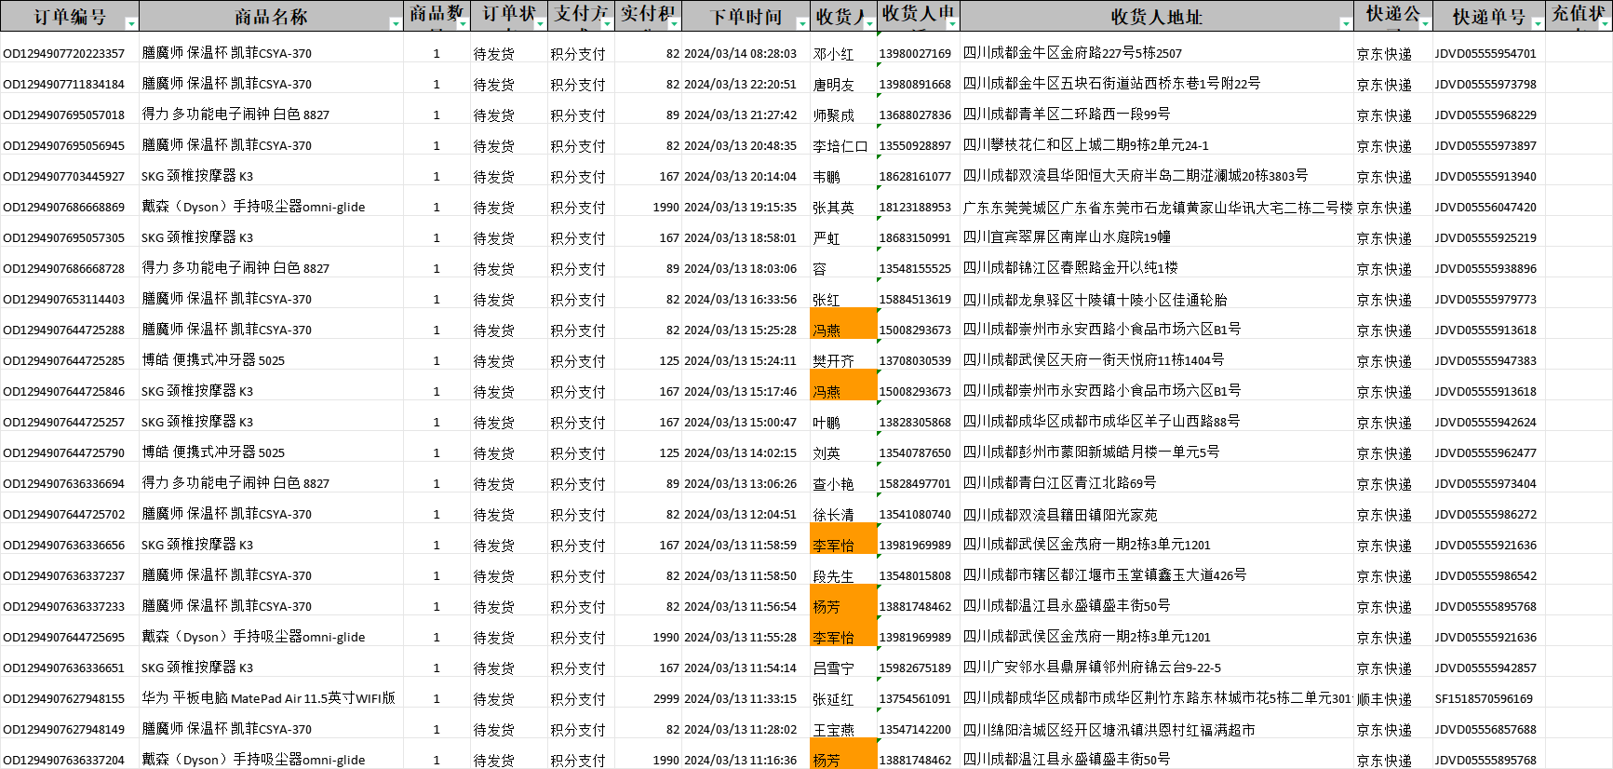Click recipient name 师聚成
The image size is (1613, 769).
833,115
